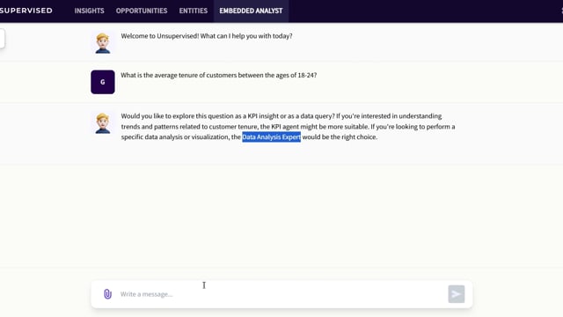The height and width of the screenshot is (317, 563).
Task: Open the collapsed side panel handle at left edge
Action: pyautogui.click(x=2, y=39)
